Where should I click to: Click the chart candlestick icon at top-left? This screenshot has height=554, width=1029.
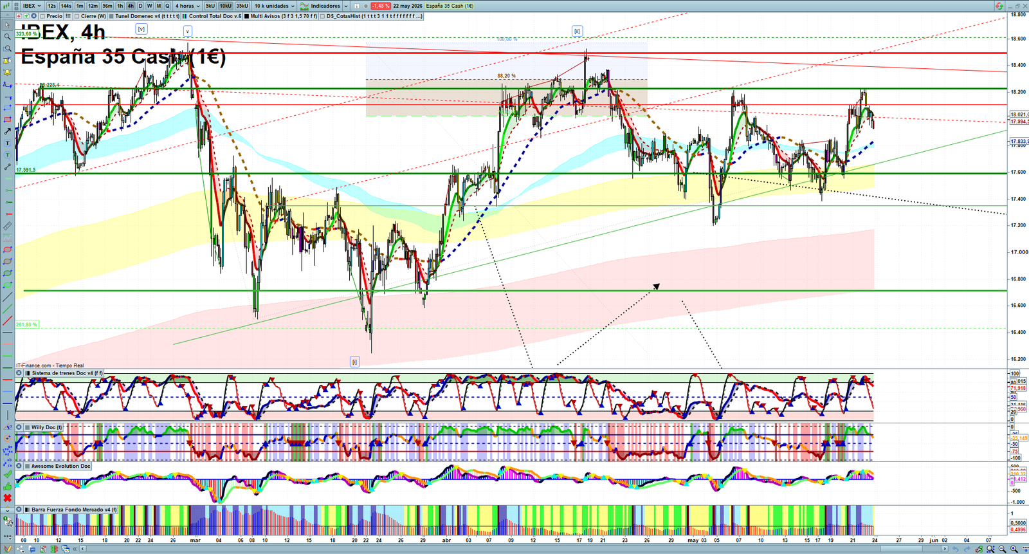point(6,6)
